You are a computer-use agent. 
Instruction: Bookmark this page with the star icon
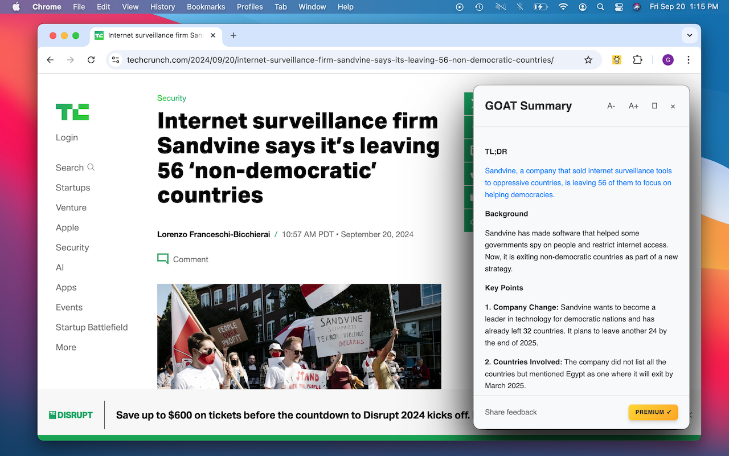[588, 60]
